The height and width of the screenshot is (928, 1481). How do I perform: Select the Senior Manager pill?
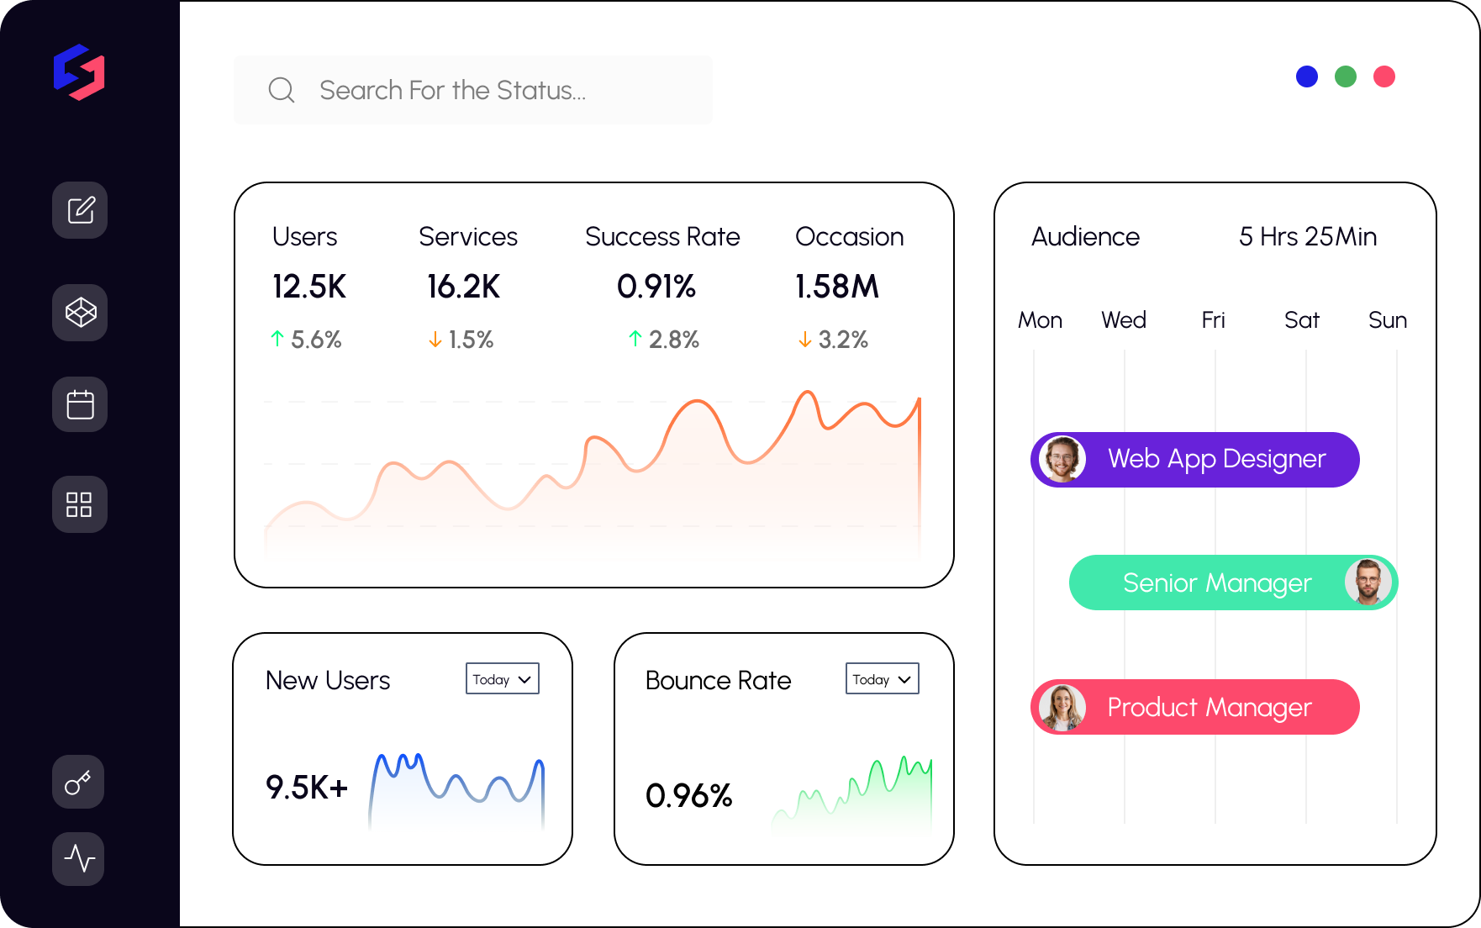tap(1216, 583)
